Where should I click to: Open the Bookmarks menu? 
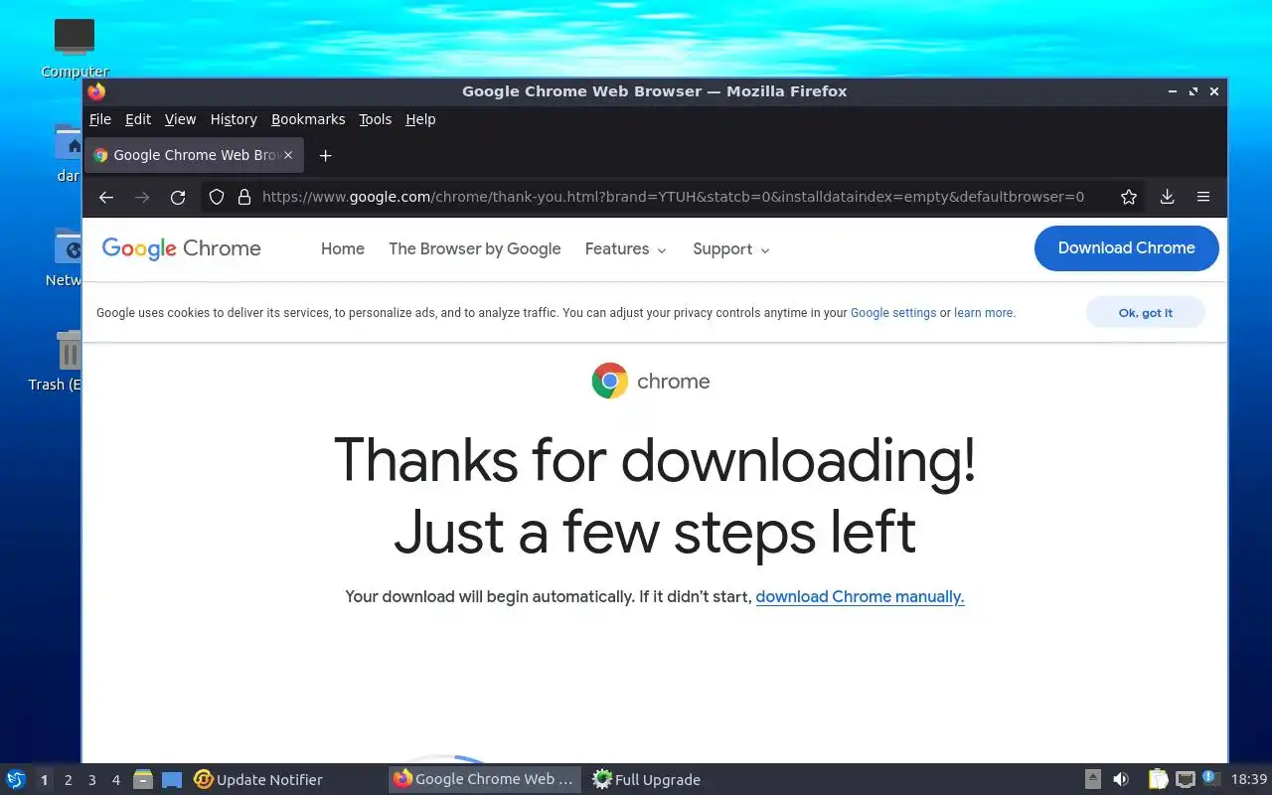(308, 119)
